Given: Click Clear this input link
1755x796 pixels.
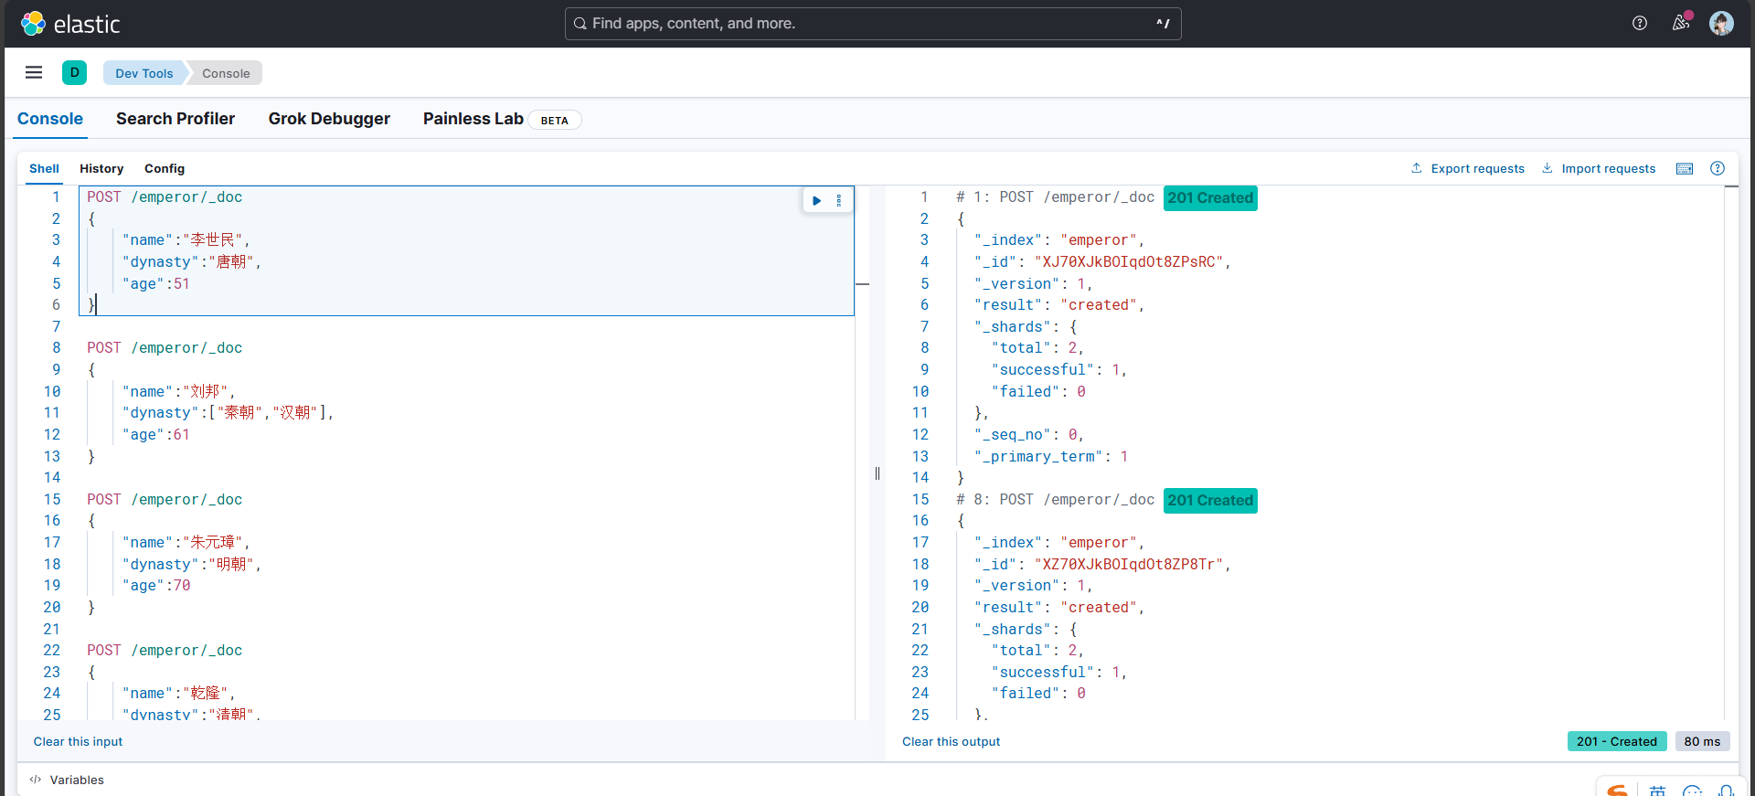Looking at the screenshot, I should click(78, 742).
